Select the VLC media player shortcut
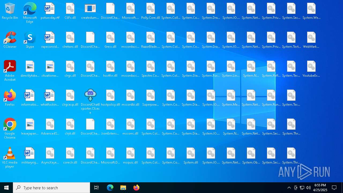The image size is (343, 193). [10, 158]
